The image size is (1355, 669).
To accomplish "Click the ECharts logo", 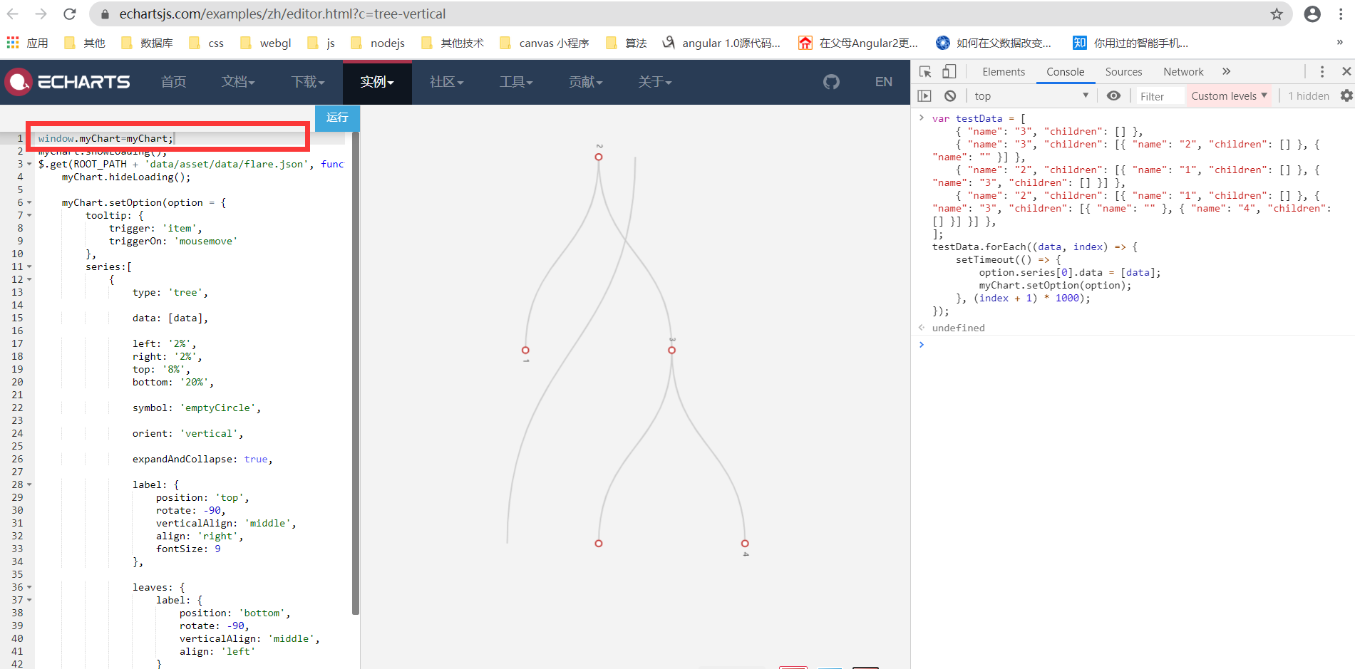I will [x=68, y=82].
